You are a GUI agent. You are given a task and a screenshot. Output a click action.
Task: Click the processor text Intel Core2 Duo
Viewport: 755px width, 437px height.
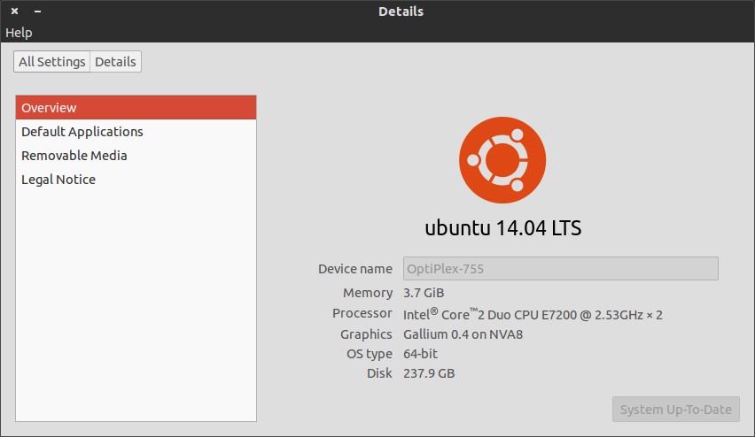(533, 314)
